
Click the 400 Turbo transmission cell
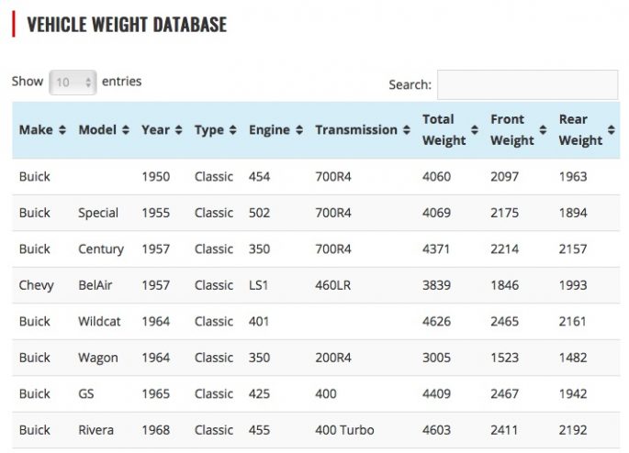click(x=344, y=430)
